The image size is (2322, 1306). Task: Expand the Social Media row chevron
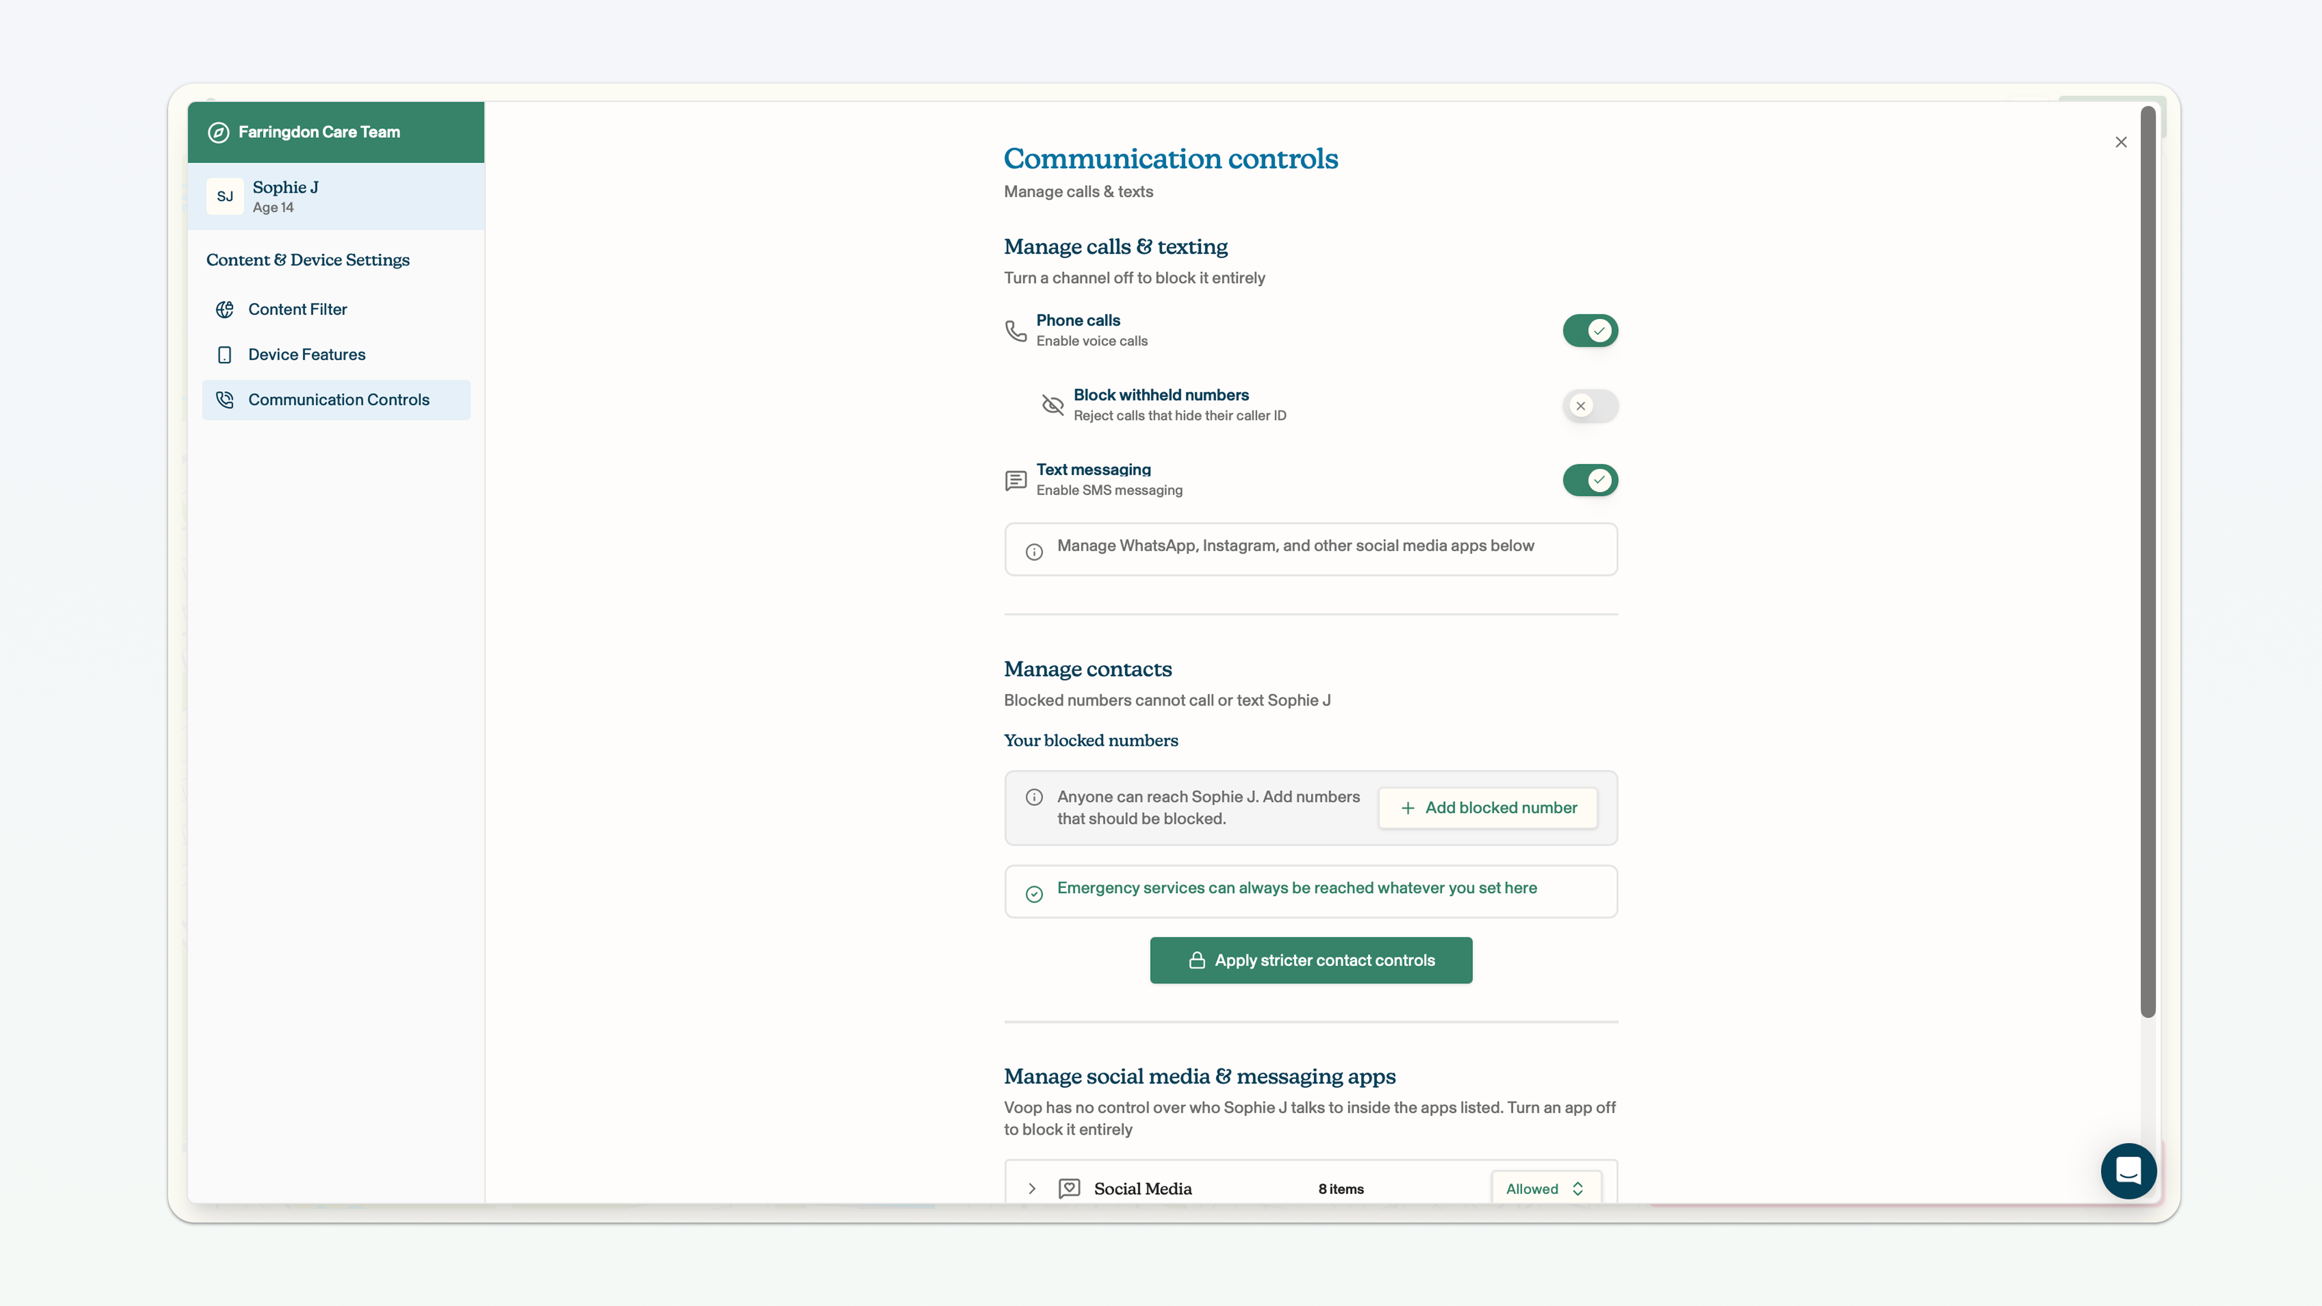click(1032, 1189)
